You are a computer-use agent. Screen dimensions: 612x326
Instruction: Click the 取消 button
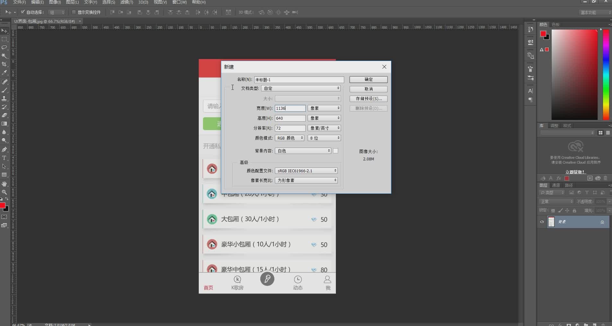click(368, 89)
